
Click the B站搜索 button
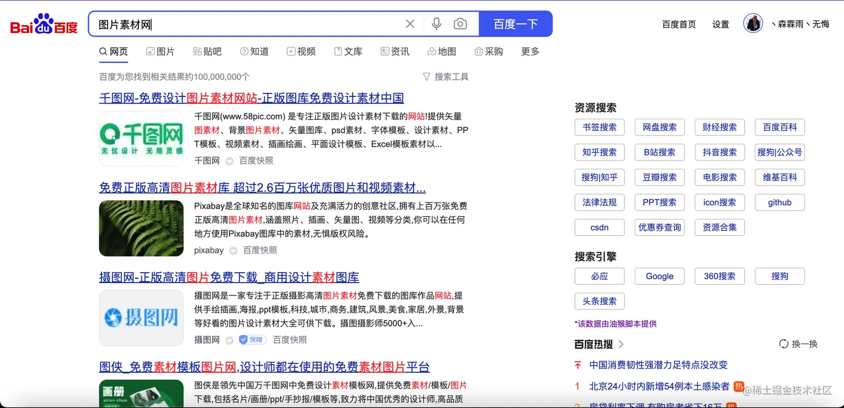point(660,152)
